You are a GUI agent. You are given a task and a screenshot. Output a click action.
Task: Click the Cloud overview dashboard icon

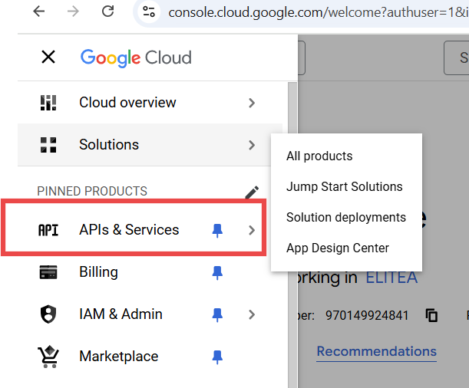tap(48, 103)
